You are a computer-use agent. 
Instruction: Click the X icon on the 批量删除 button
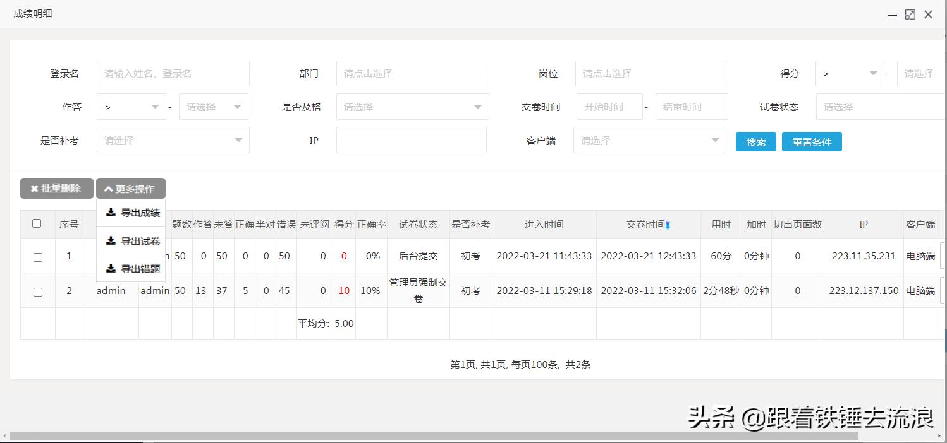(35, 188)
